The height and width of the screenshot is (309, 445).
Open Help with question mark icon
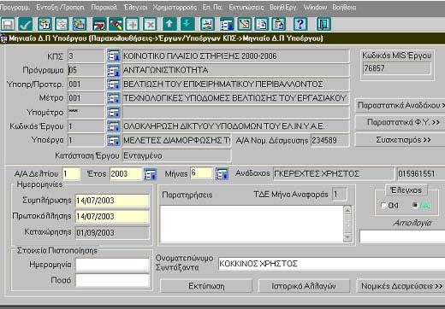[300, 24]
